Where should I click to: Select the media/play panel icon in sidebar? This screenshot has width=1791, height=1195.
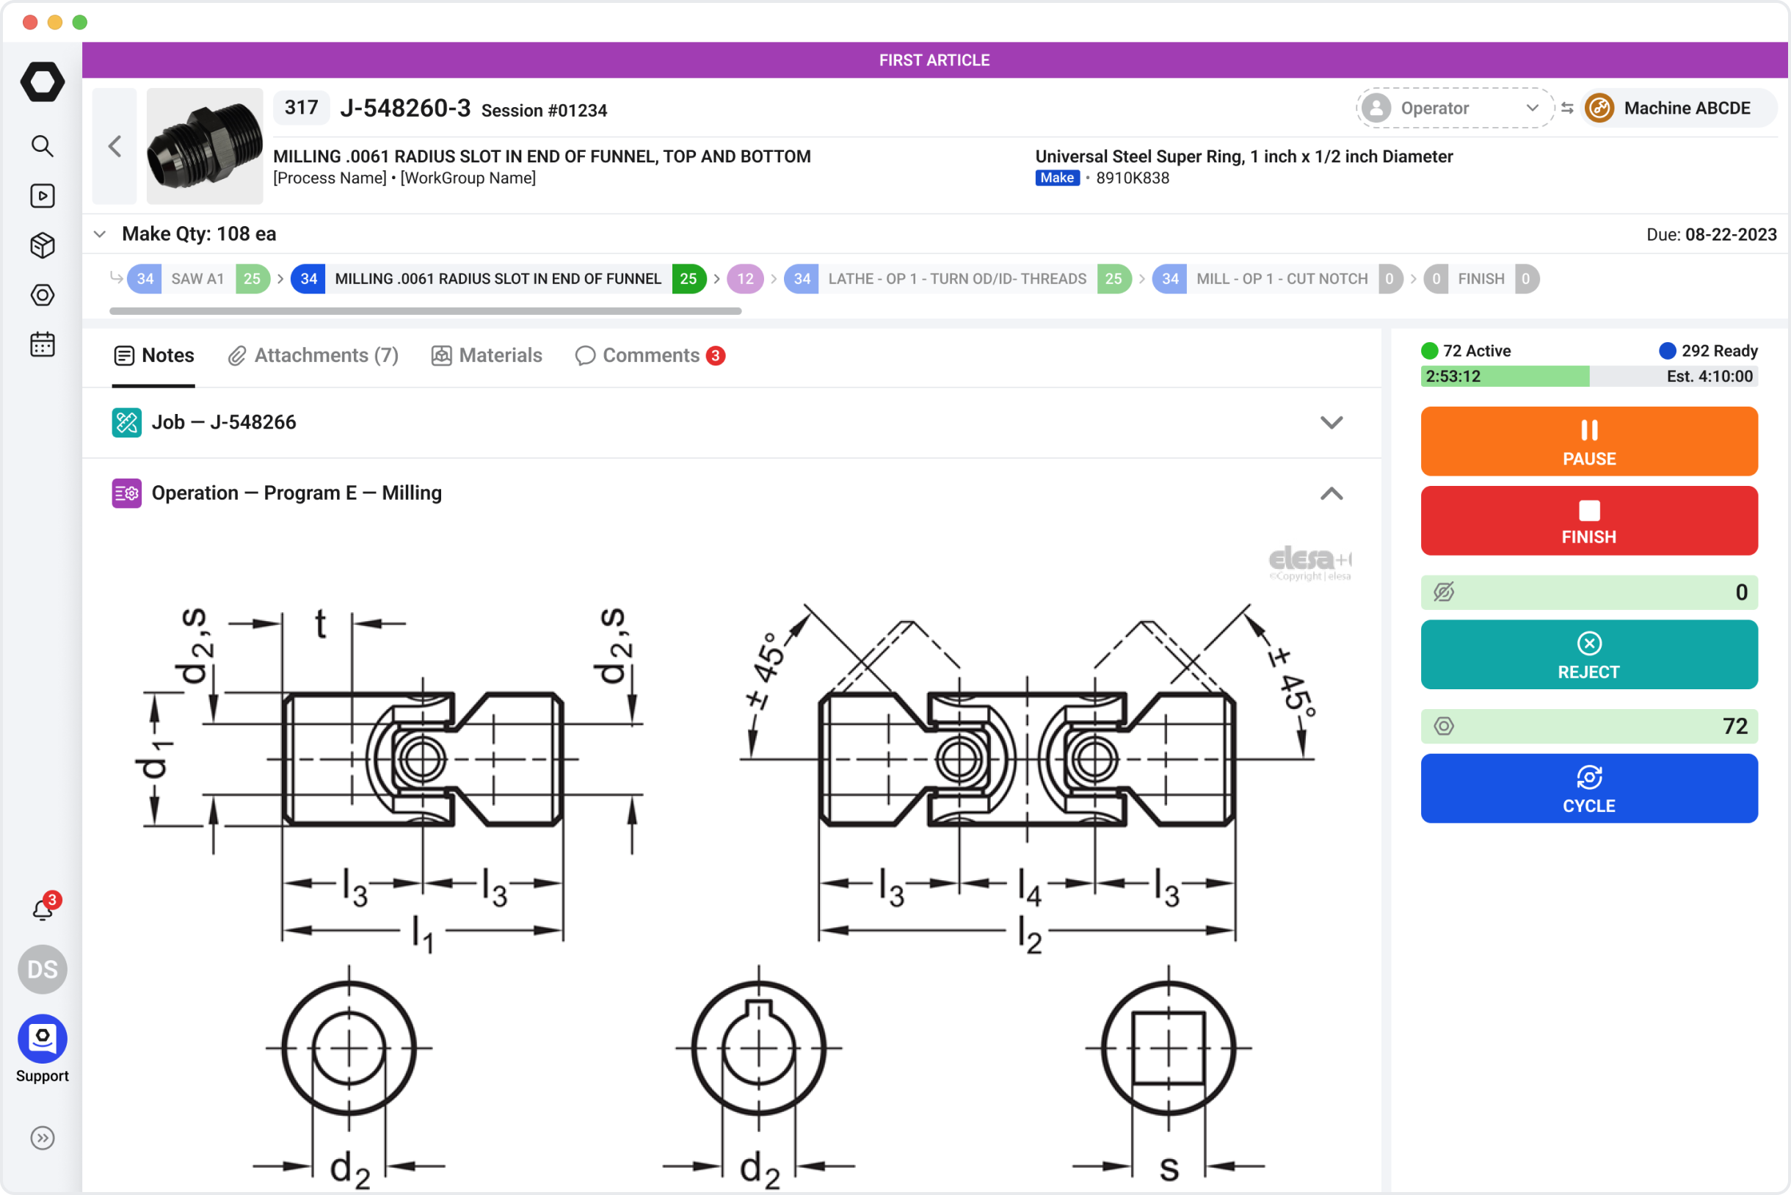[x=42, y=196]
